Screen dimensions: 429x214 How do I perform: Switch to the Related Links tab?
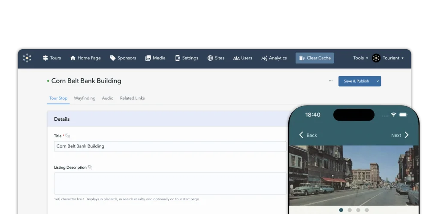click(132, 98)
